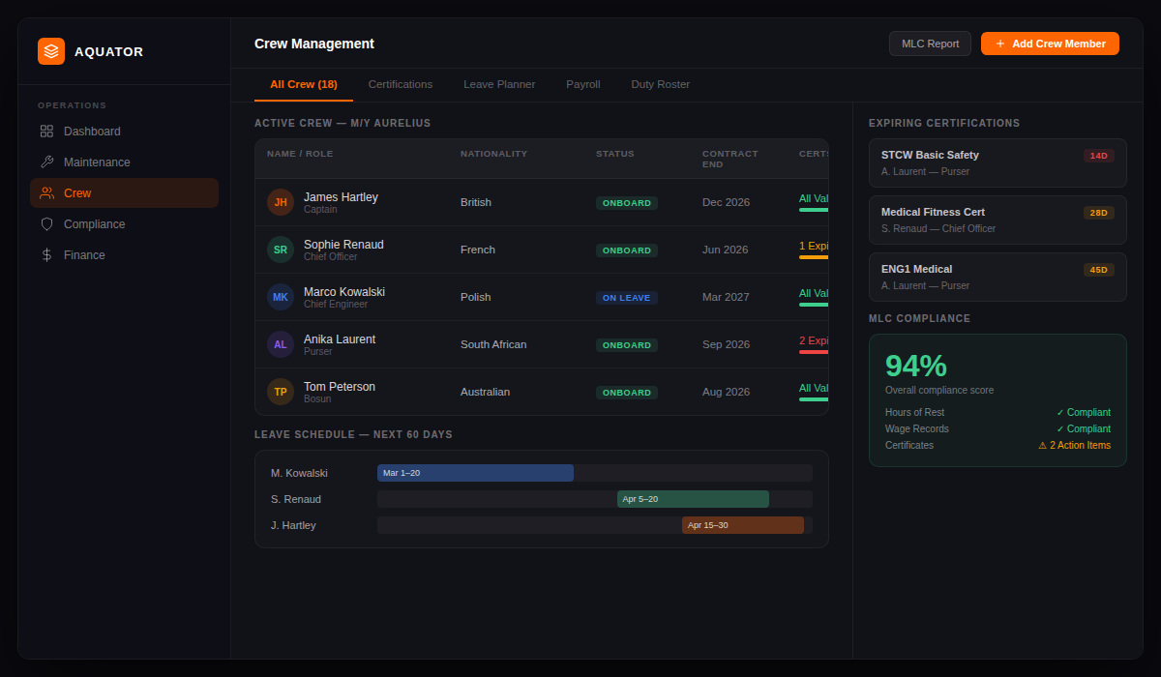Click the ONBOARD status for Tom Peterson
Screen dimensions: 1161x677
point(627,393)
